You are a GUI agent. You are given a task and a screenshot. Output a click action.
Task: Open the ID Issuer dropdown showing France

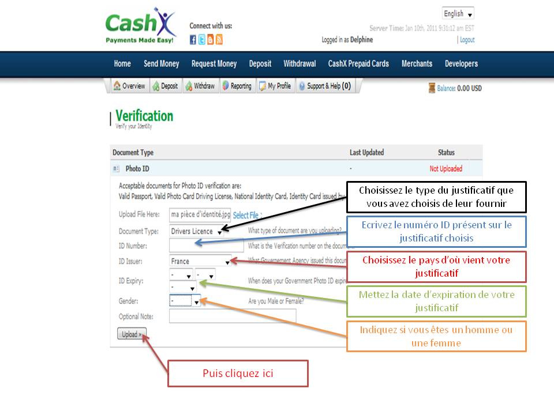pos(200,261)
